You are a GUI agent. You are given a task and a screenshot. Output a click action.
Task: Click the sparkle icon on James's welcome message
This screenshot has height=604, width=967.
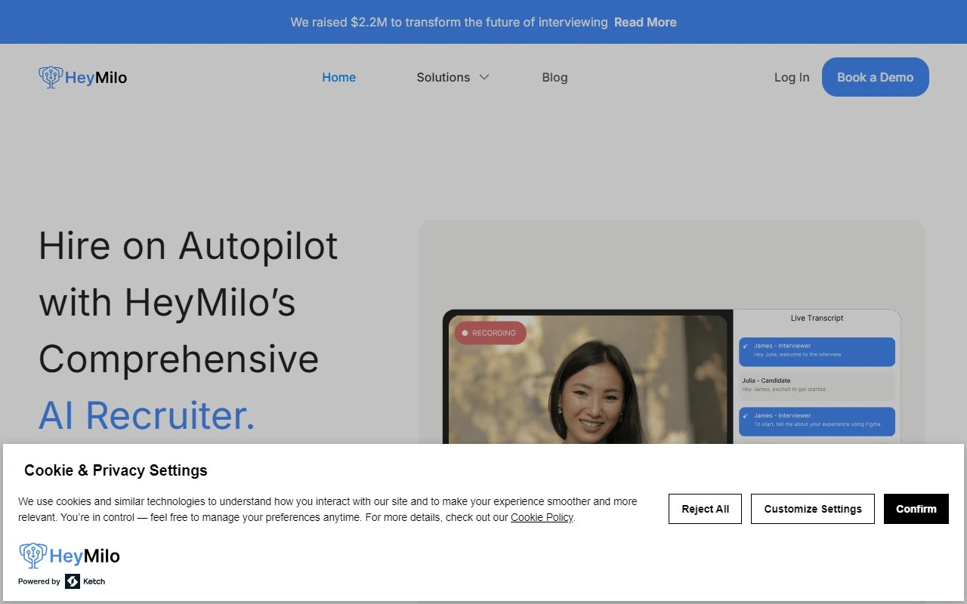click(x=746, y=347)
